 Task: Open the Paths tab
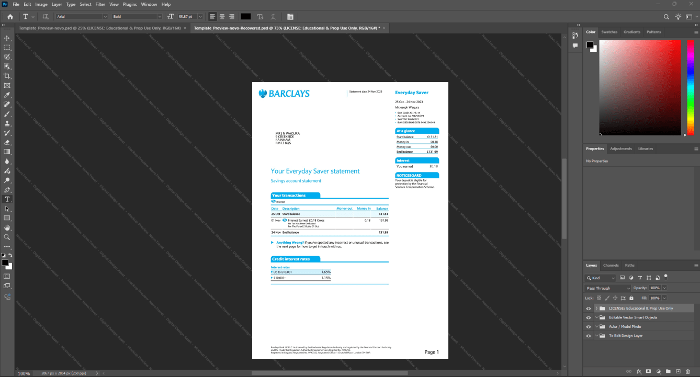pyautogui.click(x=630, y=265)
